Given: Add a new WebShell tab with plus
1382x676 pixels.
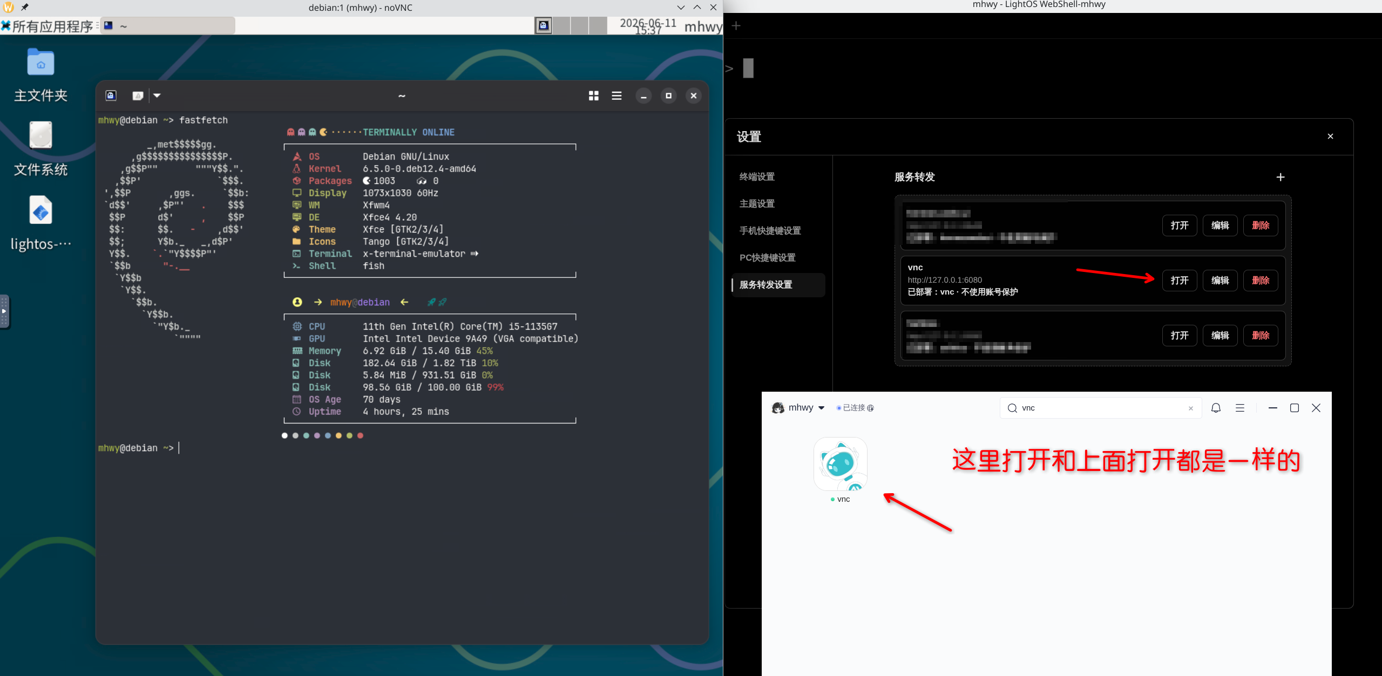Looking at the screenshot, I should tap(736, 25).
